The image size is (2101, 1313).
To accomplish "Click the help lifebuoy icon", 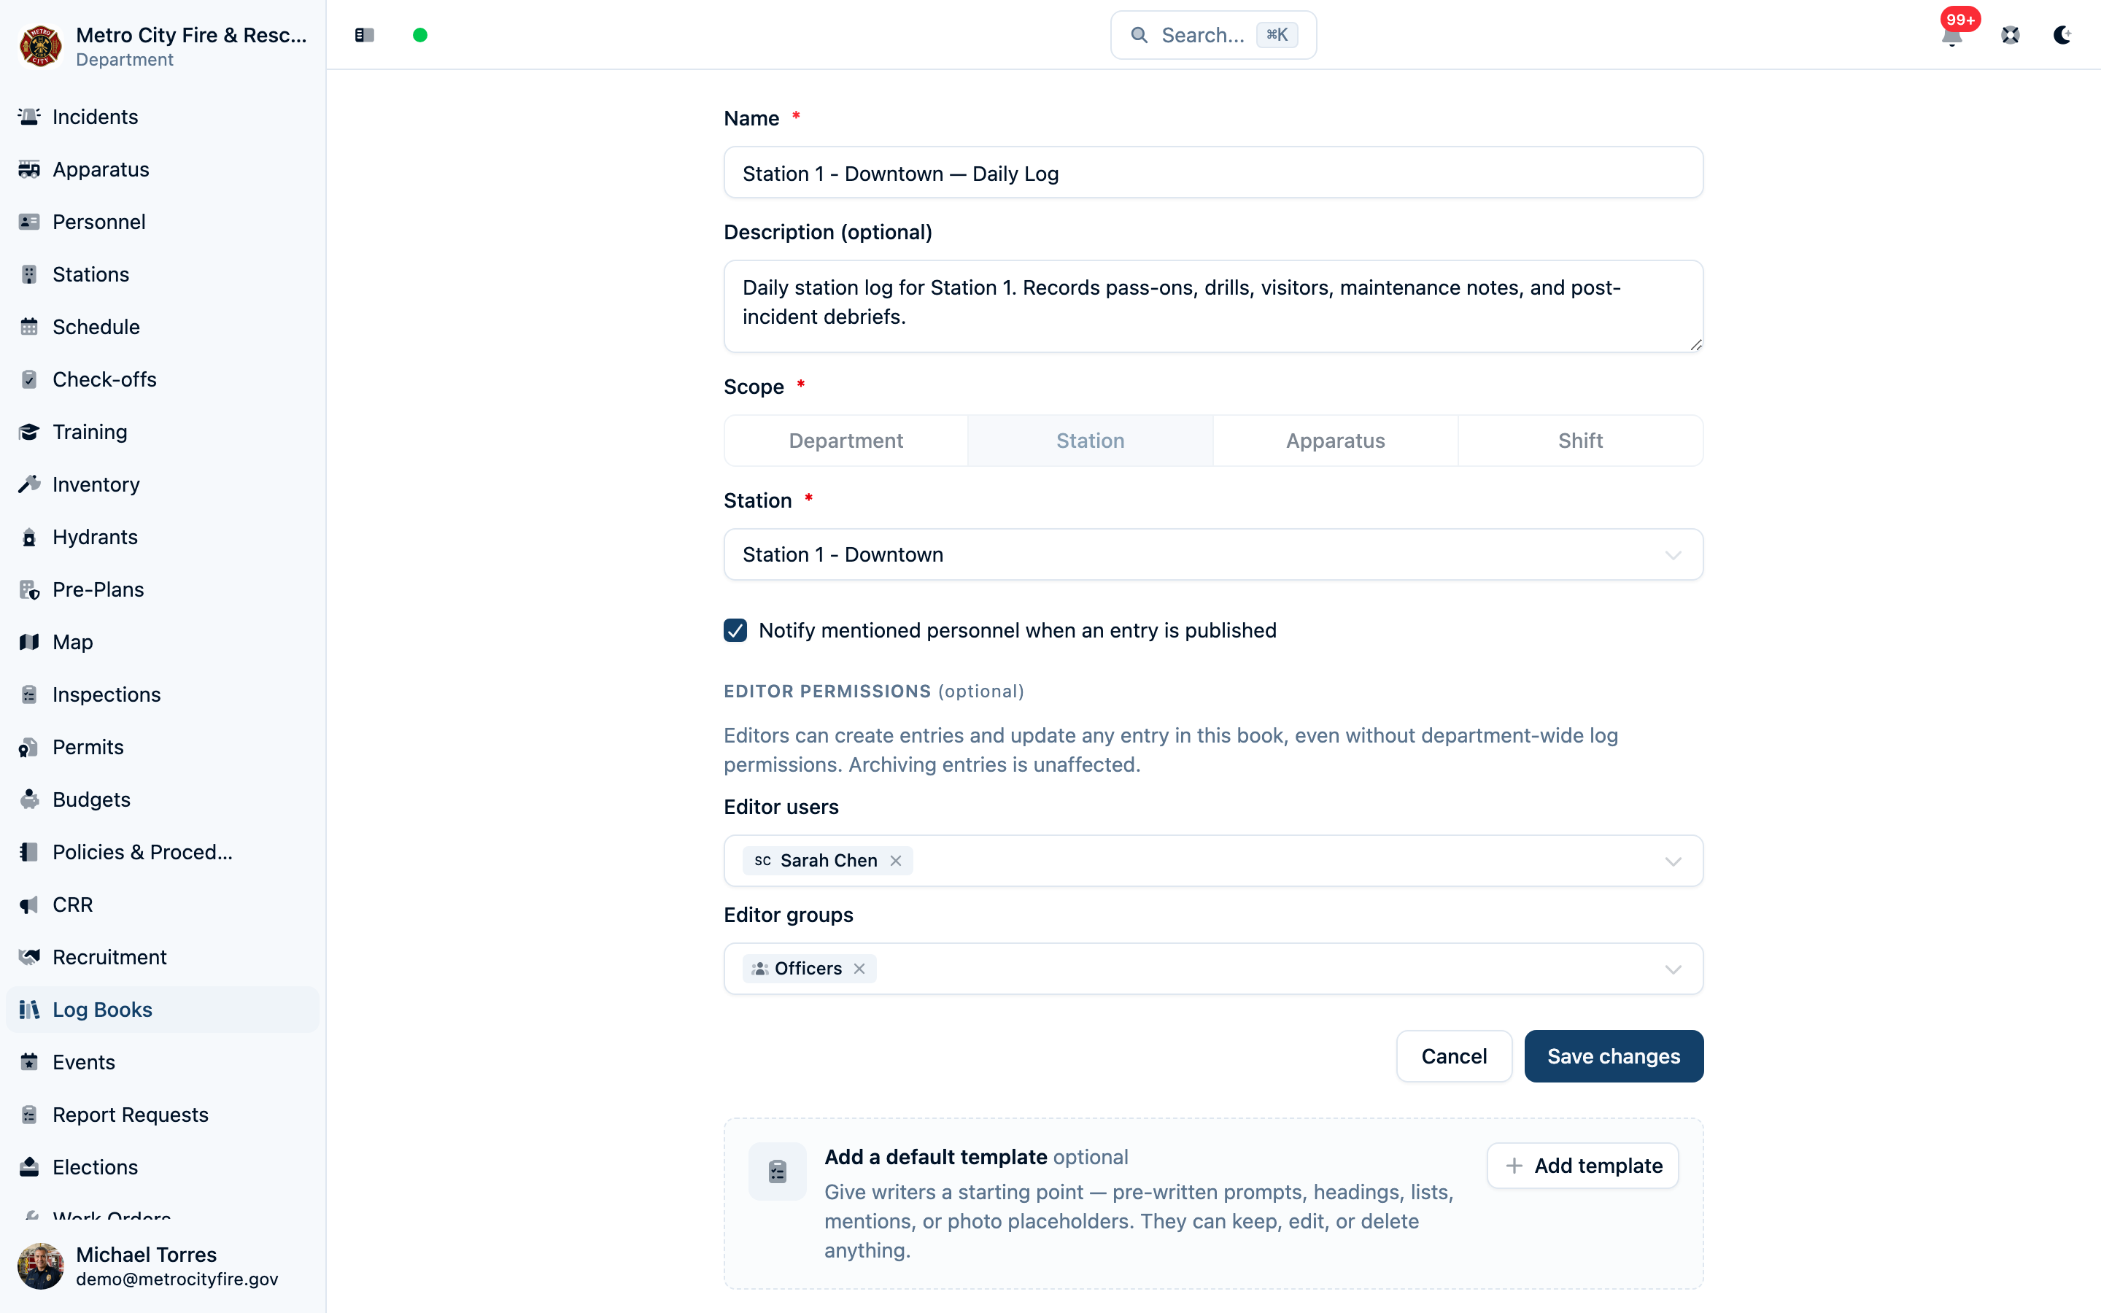I will point(2011,35).
